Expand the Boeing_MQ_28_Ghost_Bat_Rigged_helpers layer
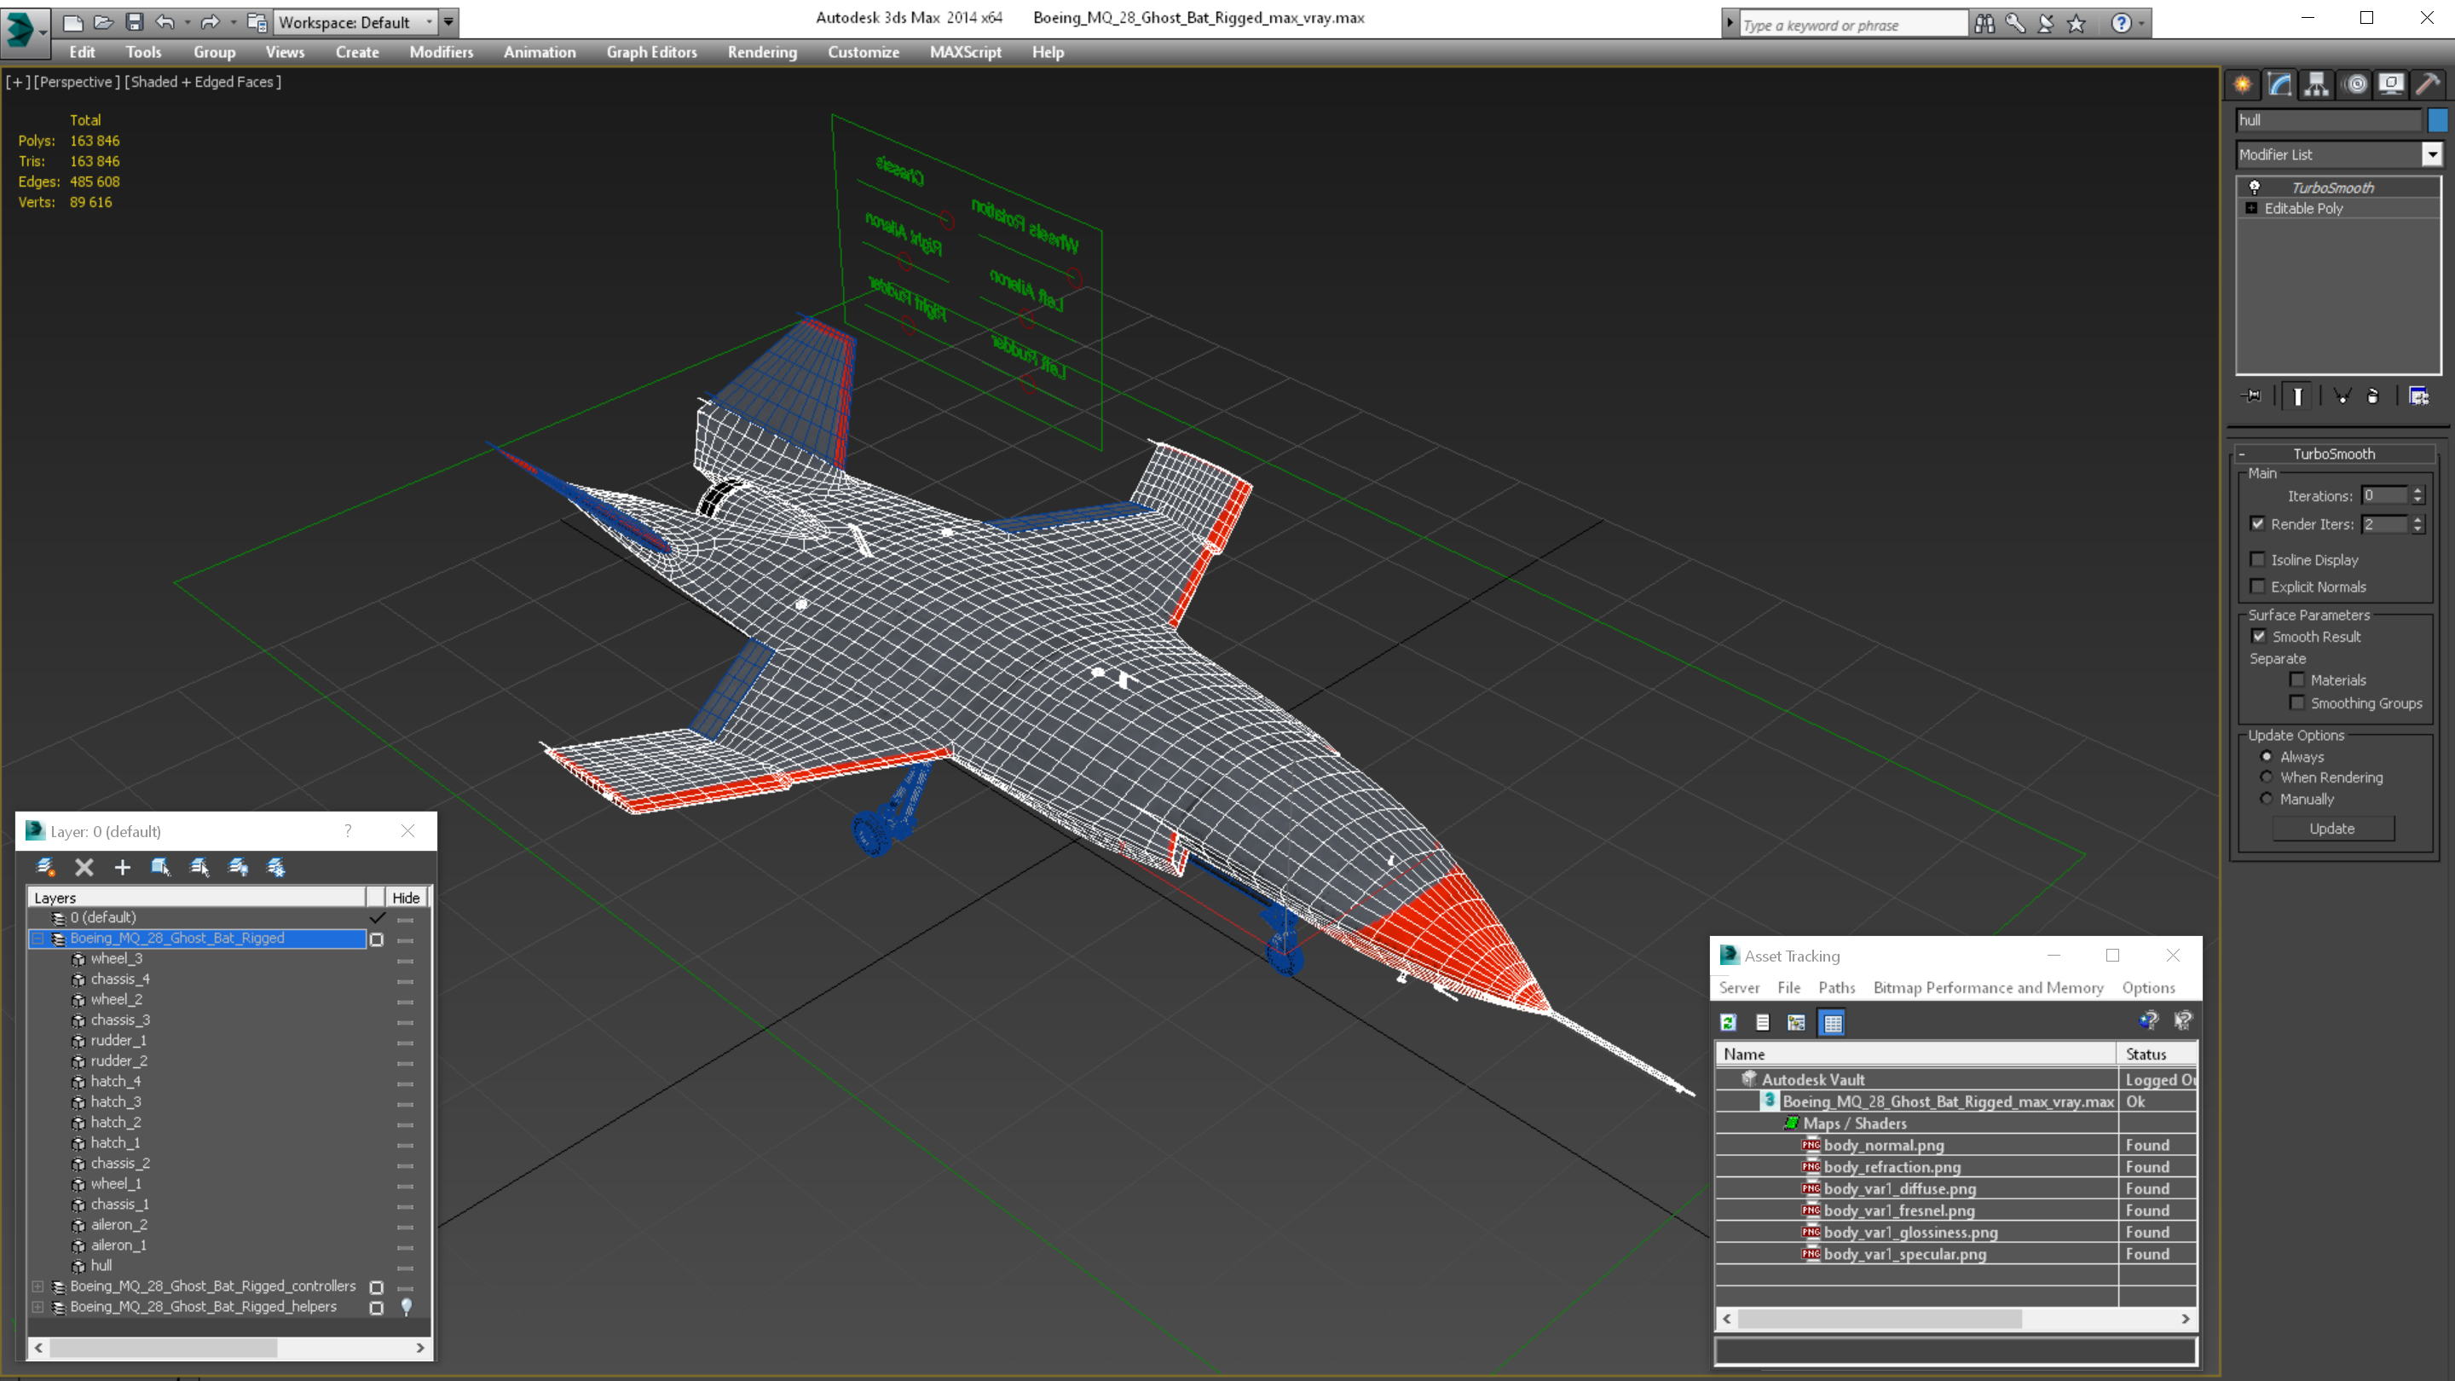Screen dimensions: 2455x1381 click(x=38, y=1308)
